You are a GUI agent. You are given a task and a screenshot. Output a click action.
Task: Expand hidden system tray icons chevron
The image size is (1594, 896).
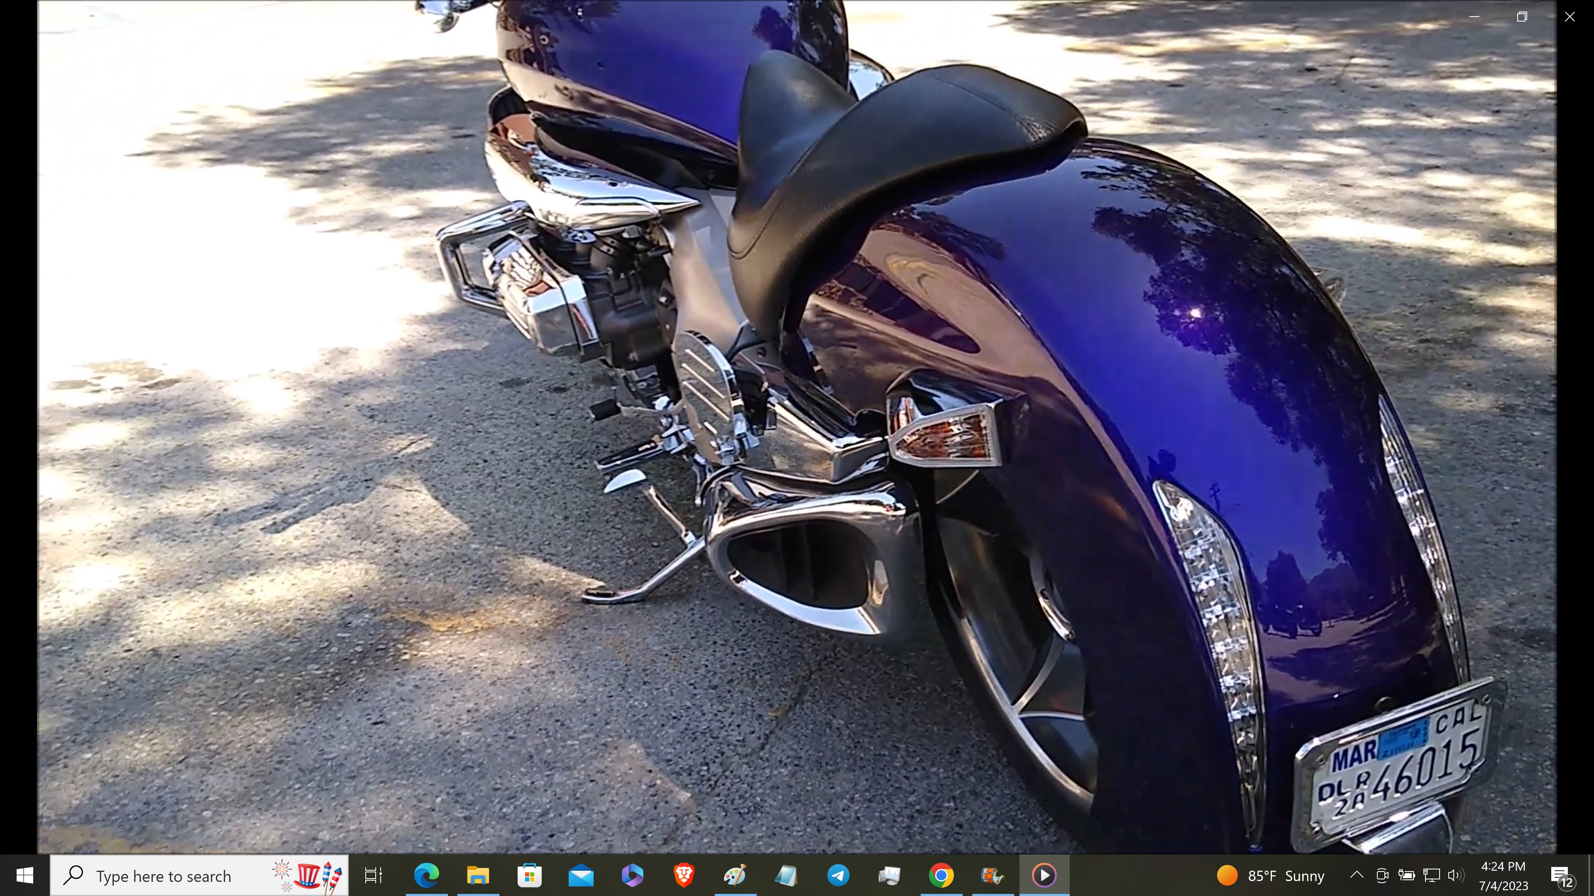[x=1357, y=875]
